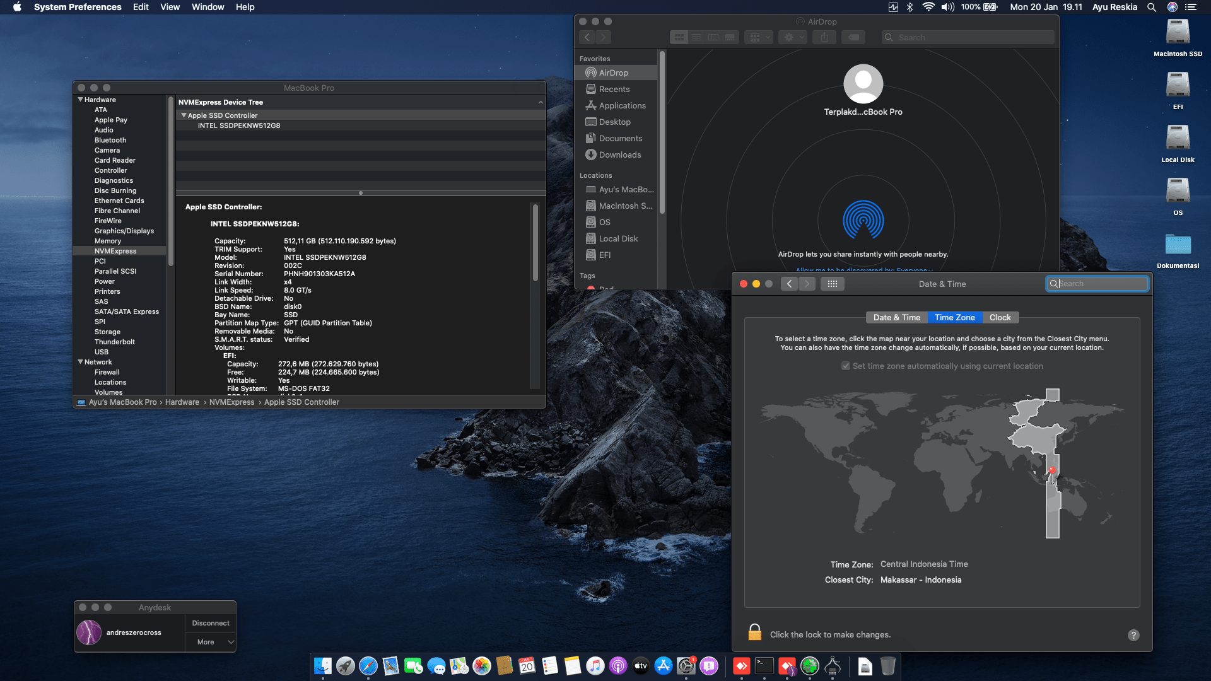Select Firewall under Network
This screenshot has width=1211, height=681.
[107, 372]
